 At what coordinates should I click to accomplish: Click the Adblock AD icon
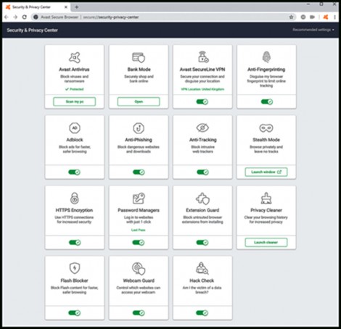(75, 128)
